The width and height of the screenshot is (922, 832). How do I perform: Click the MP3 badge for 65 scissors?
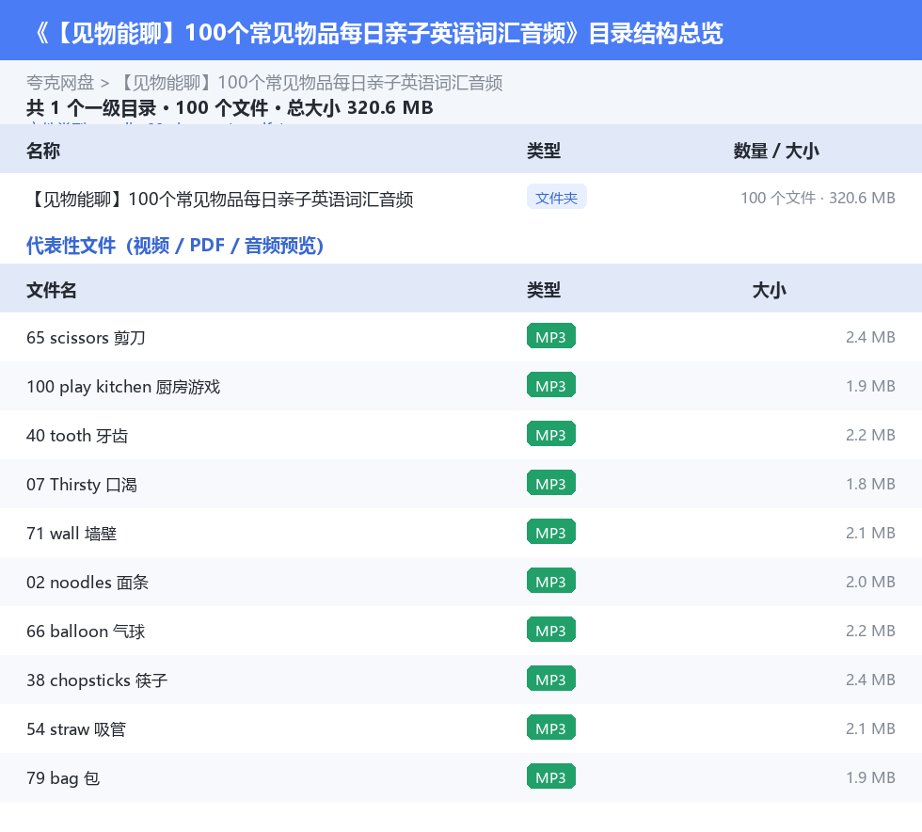click(551, 337)
